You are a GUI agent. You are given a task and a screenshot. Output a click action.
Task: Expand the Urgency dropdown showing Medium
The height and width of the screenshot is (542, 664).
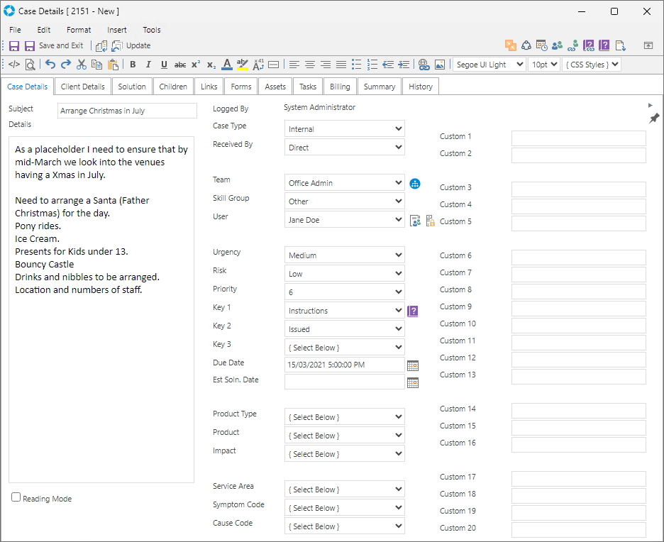click(x=345, y=255)
